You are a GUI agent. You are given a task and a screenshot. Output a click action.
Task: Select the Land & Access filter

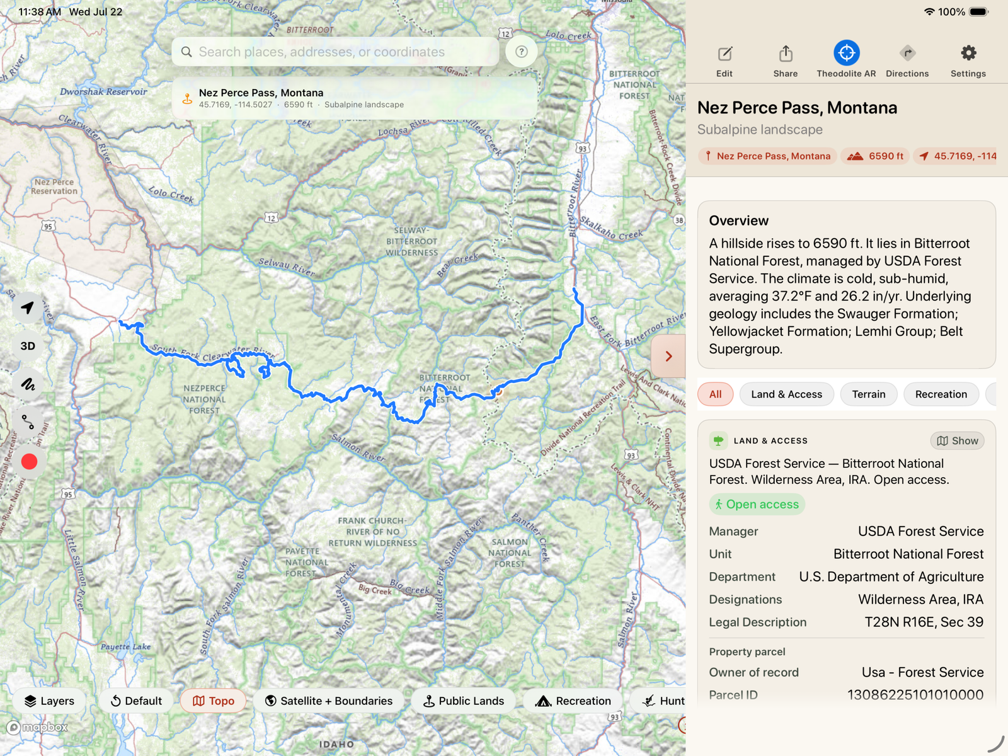pyautogui.click(x=787, y=394)
